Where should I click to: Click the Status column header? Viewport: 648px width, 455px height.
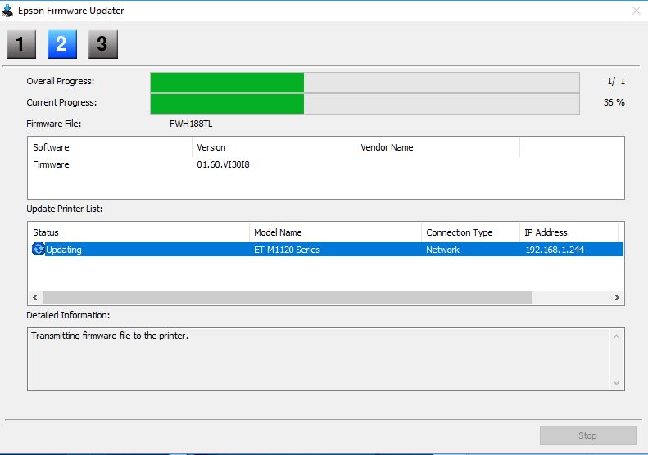tap(138, 232)
